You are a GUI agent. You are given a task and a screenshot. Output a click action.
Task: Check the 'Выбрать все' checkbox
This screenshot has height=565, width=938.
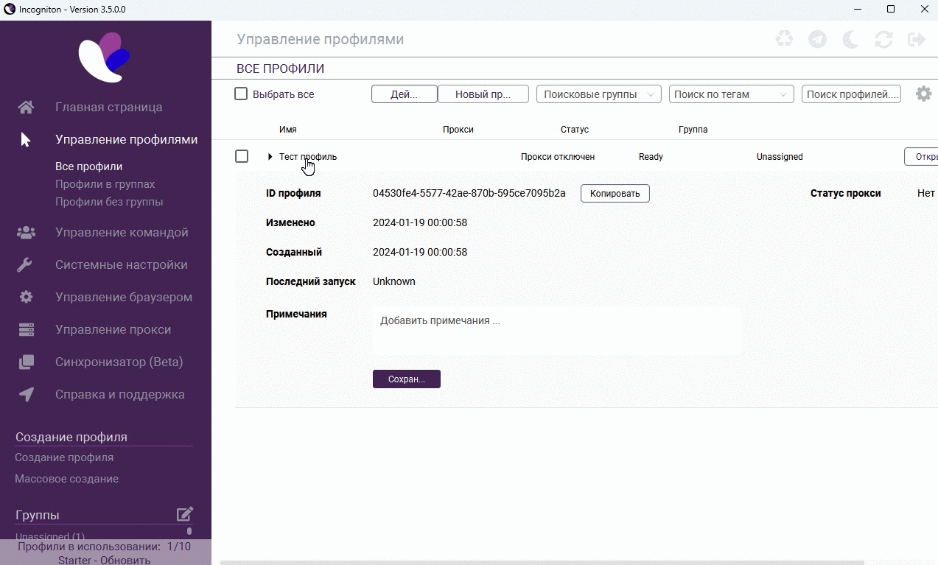(x=241, y=94)
